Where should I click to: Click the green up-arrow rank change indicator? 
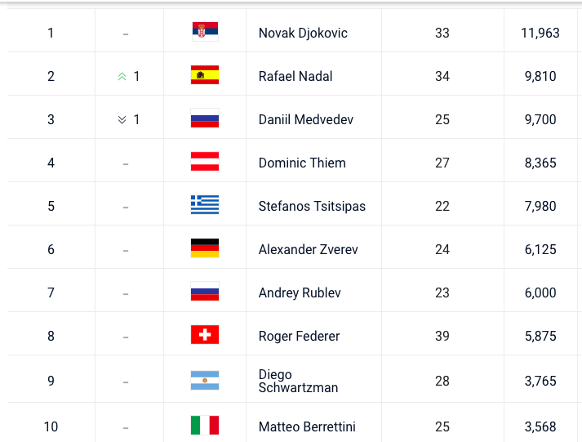[x=122, y=77]
